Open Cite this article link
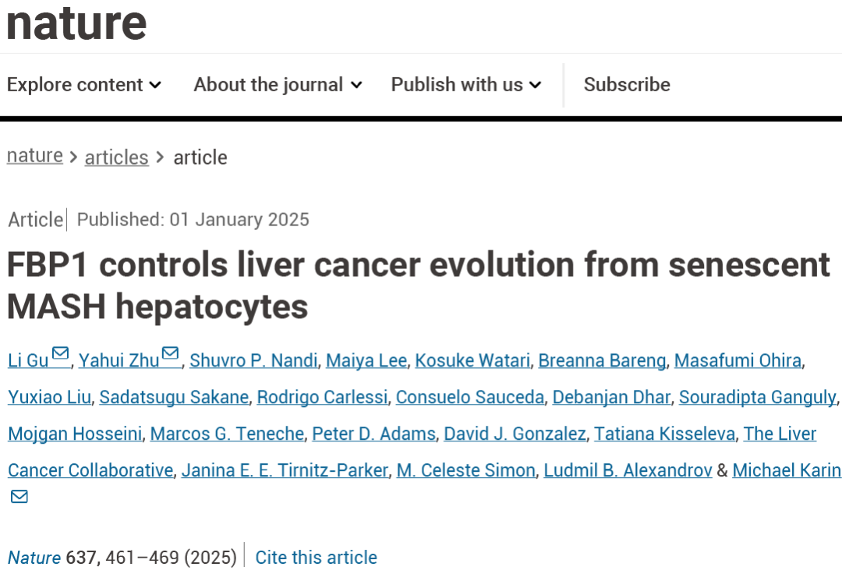Screen dimensions: 842x574 pyautogui.click(x=316, y=558)
